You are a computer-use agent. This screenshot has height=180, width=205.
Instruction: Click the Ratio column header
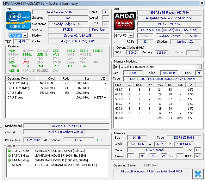65,78
